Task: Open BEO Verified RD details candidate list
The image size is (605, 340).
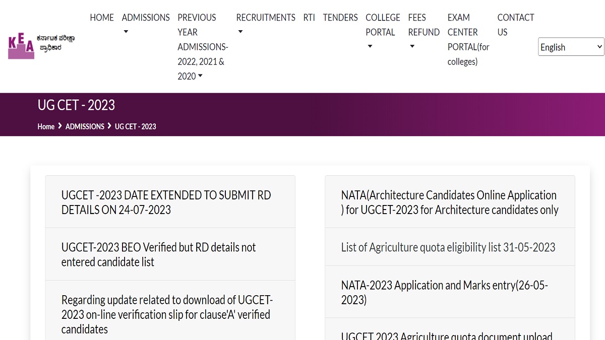Action: (170, 254)
